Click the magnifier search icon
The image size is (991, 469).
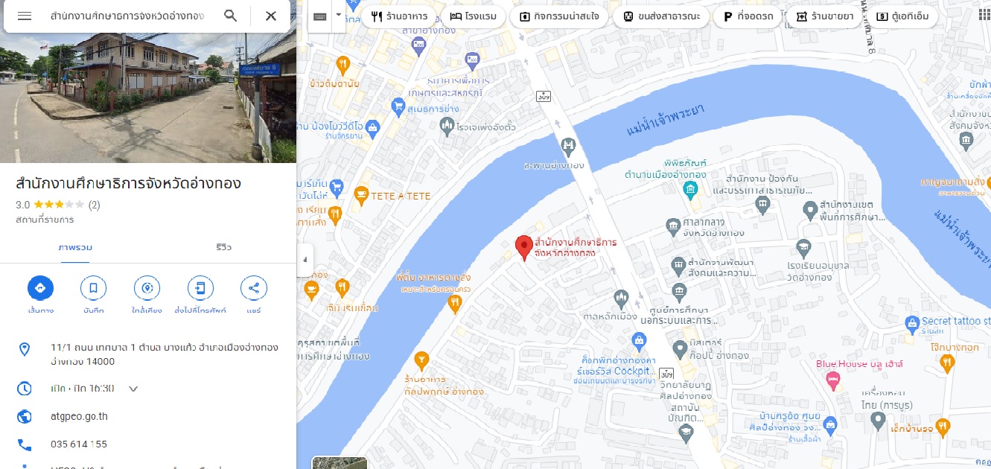pyautogui.click(x=231, y=16)
